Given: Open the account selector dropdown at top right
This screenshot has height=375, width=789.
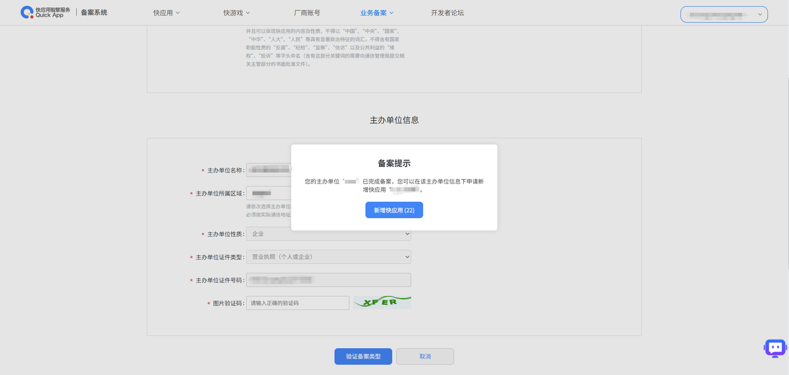Looking at the screenshot, I should point(724,14).
